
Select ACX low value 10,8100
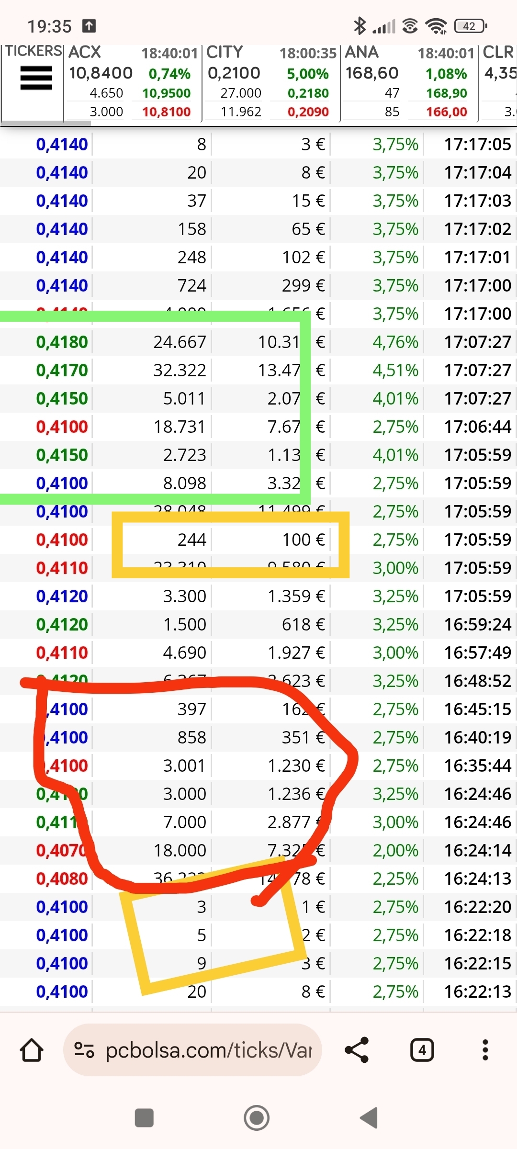coord(167,112)
